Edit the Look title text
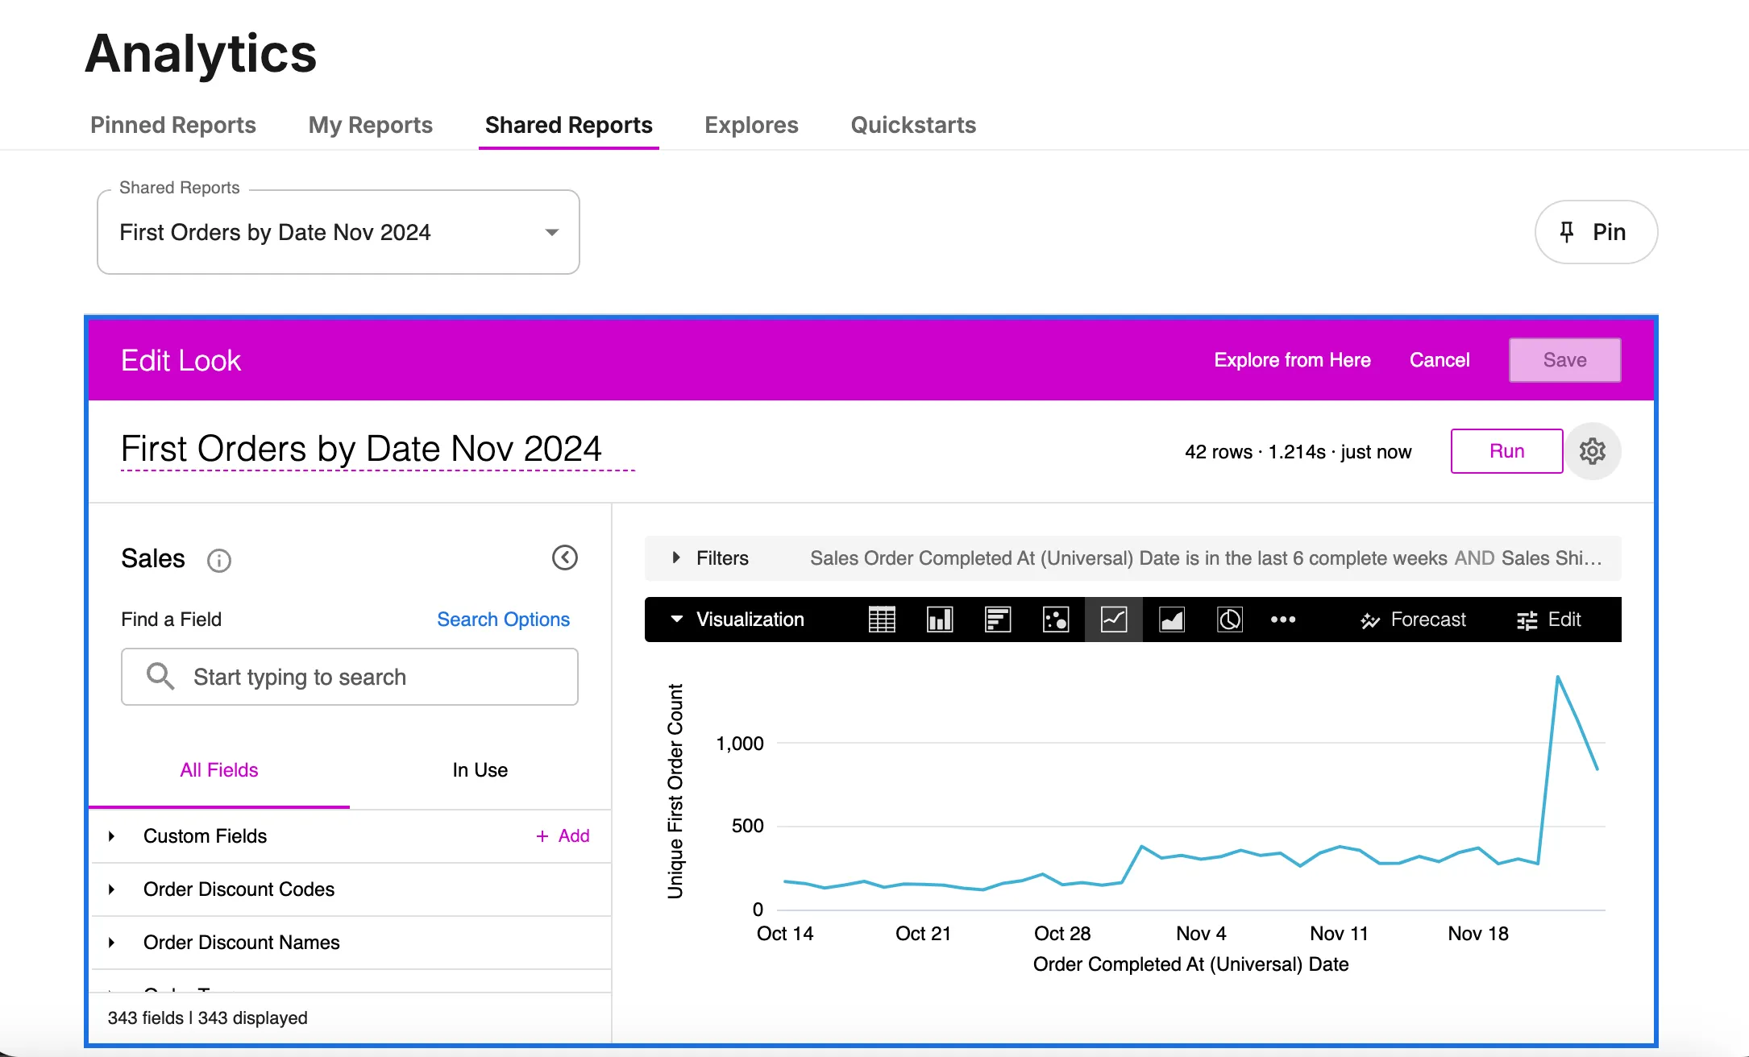The height and width of the screenshot is (1057, 1749). pyautogui.click(x=361, y=449)
